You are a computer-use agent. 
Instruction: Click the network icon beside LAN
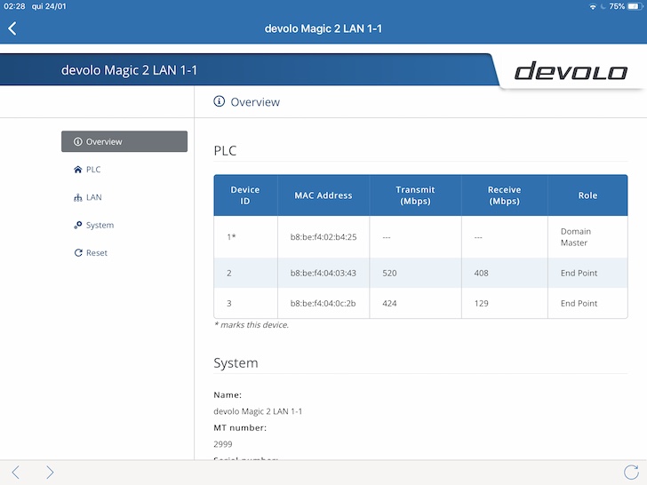pos(78,197)
